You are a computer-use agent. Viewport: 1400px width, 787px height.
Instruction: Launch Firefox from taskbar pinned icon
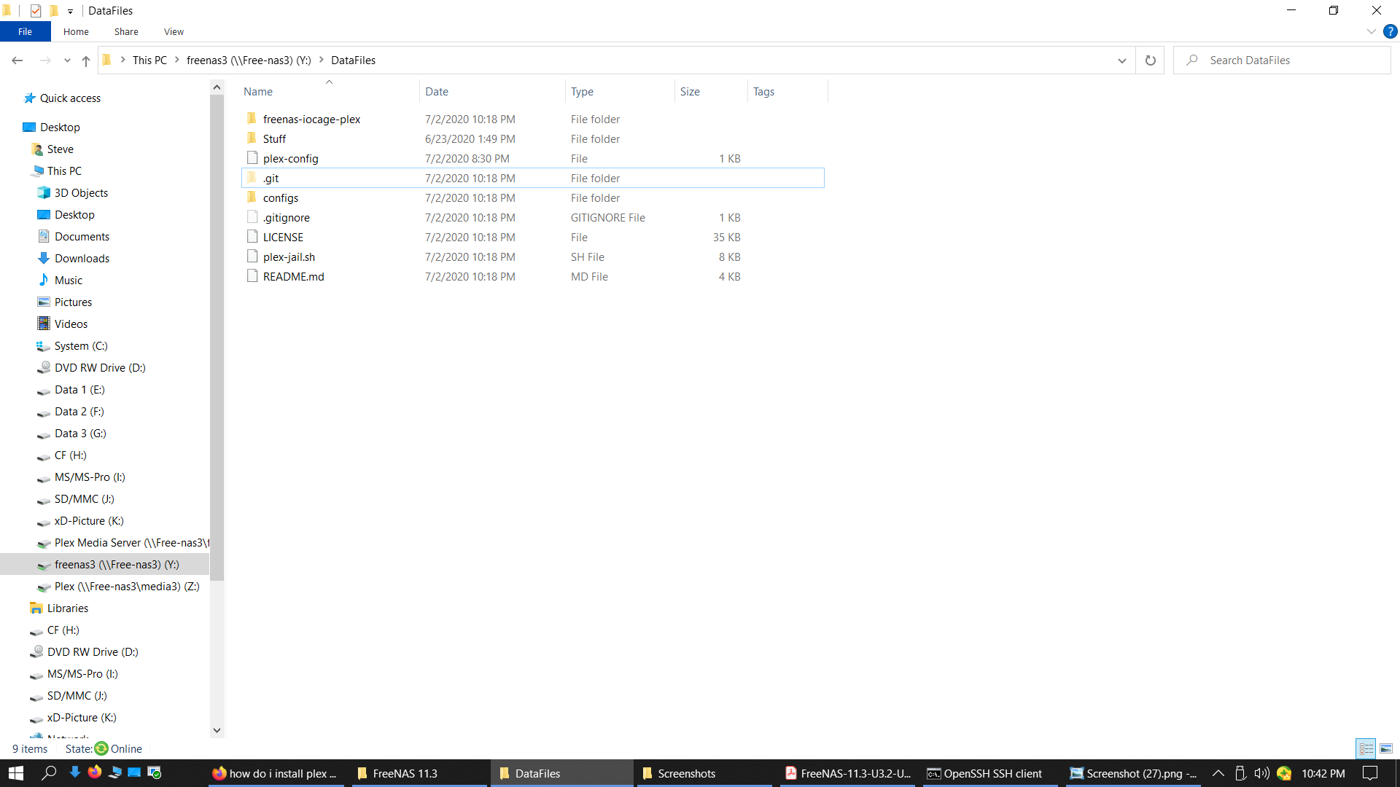(x=95, y=772)
